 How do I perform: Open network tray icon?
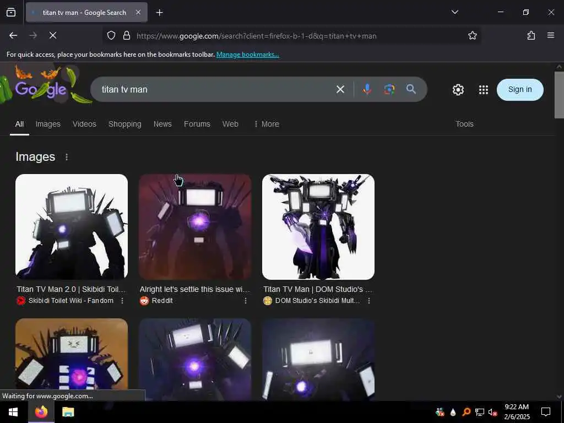coord(480,412)
